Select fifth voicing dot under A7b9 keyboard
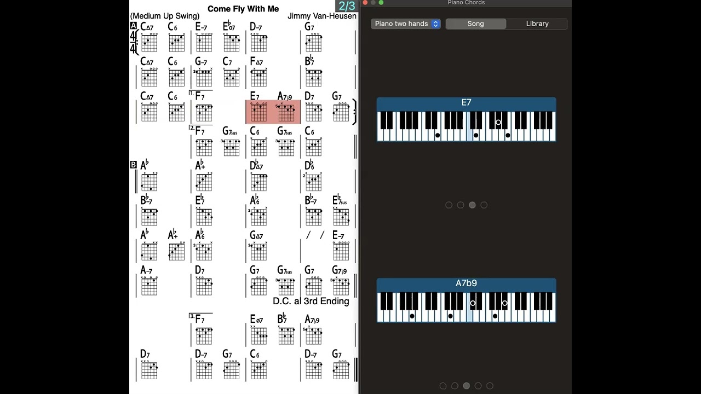This screenshot has height=394, width=701. tap(490, 386)
